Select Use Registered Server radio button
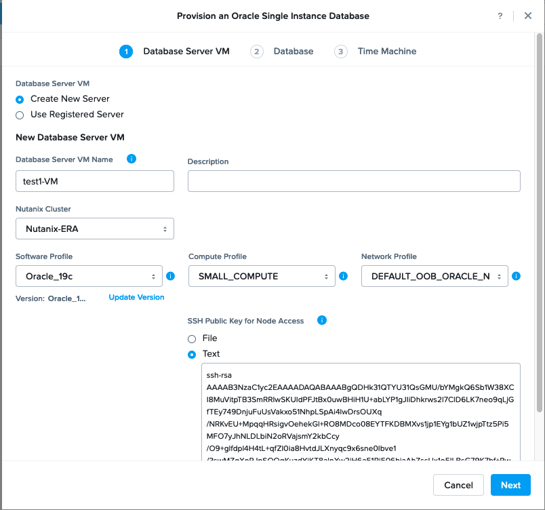Viewport: 545px width, 510px height. coord(20,115)
